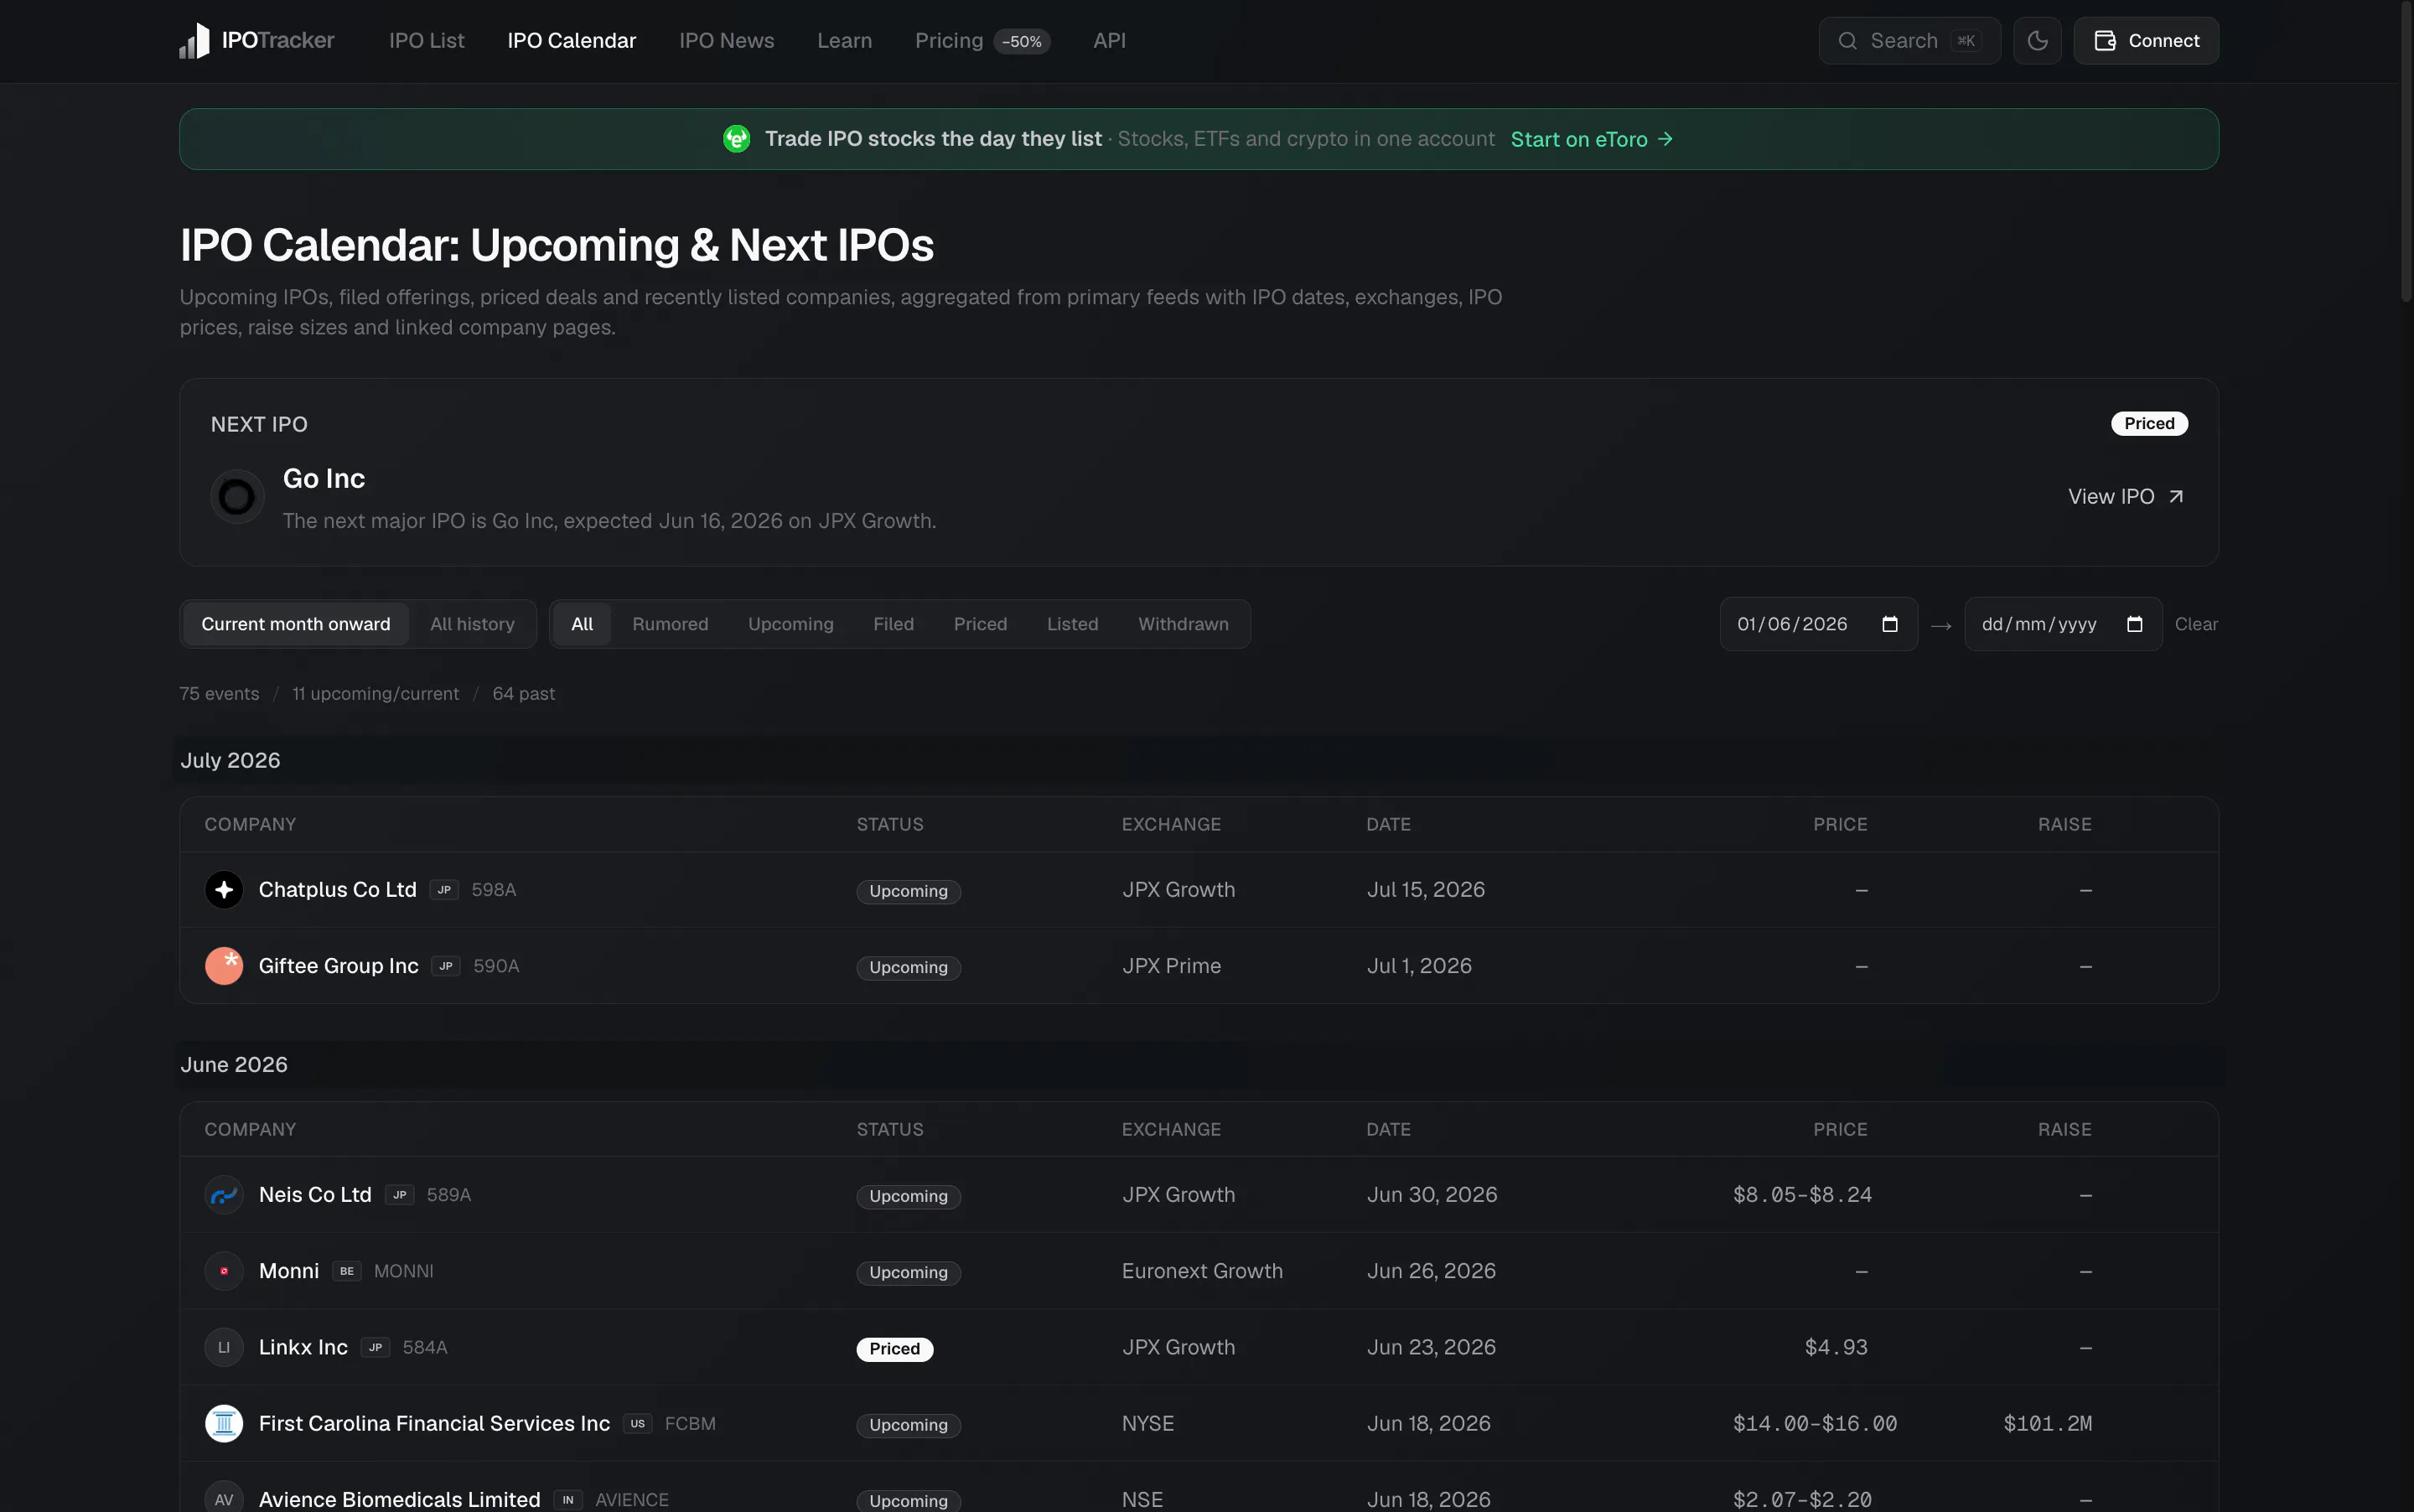Click the BE badge beside Monni
This screenshot has height=1512, width=2414.
click(347, 1271)
